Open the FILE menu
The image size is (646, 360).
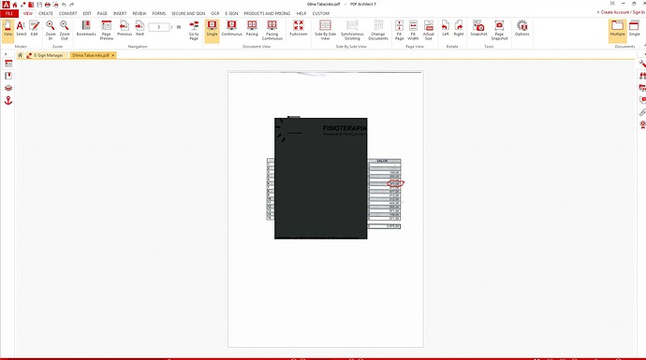pyautogui.click(x=9, y=13)
